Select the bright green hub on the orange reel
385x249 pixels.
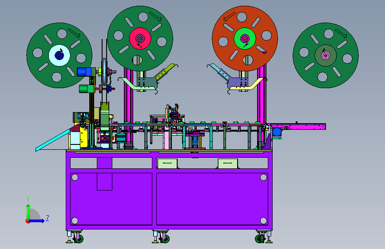click(x=245, y=39)
